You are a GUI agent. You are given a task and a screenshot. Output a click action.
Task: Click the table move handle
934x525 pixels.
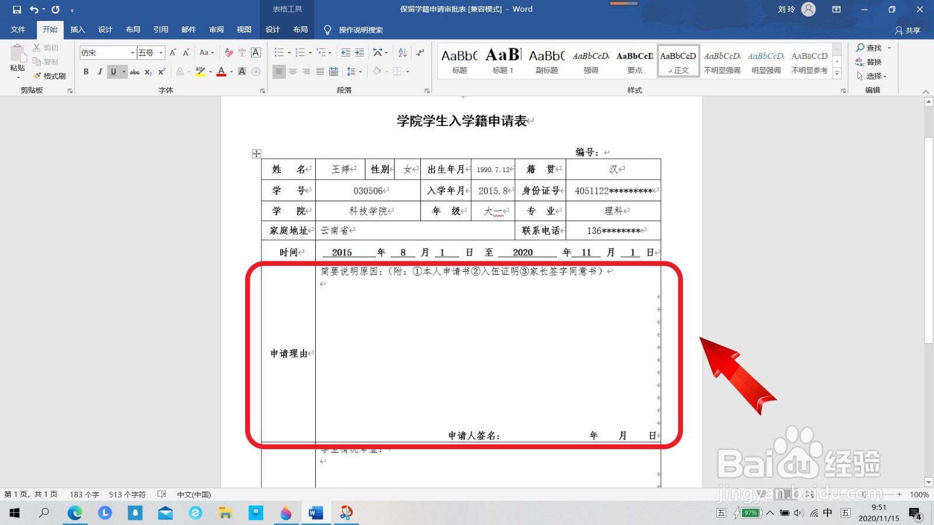pyautogui.click(x=256, y=153)
